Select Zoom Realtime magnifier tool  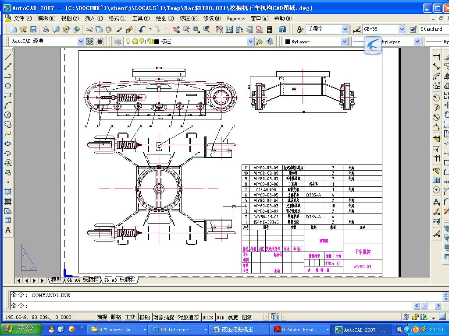tap(186, 29)
